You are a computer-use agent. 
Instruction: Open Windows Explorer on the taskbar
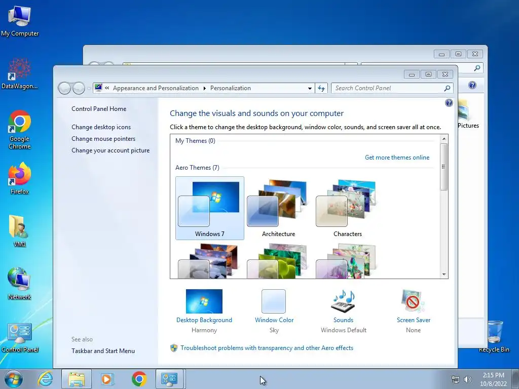coord(77,379)
